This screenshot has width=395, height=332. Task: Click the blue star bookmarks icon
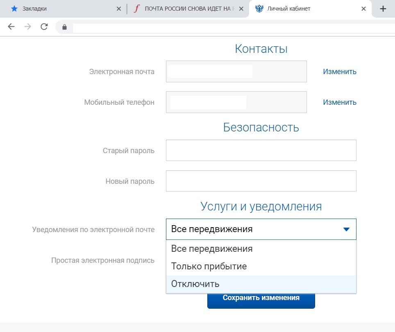(14, 9)
